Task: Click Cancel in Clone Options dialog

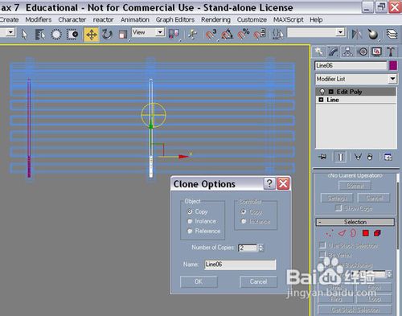Action: click(x=258, y=281)
